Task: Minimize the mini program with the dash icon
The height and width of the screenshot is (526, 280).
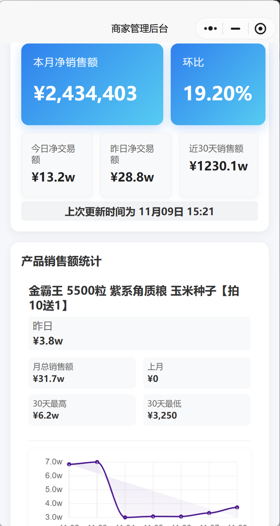Action: pyautogui.click(x=236, y=28)
